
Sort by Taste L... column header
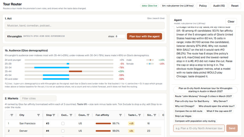(x=133, y=115)
